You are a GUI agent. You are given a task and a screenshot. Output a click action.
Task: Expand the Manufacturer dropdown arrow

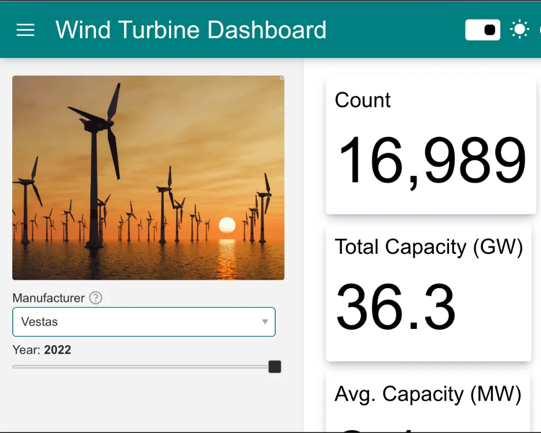click(x=265, y=321)
